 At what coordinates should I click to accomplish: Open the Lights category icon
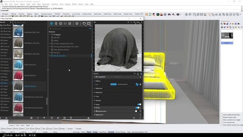coord(56,24)
